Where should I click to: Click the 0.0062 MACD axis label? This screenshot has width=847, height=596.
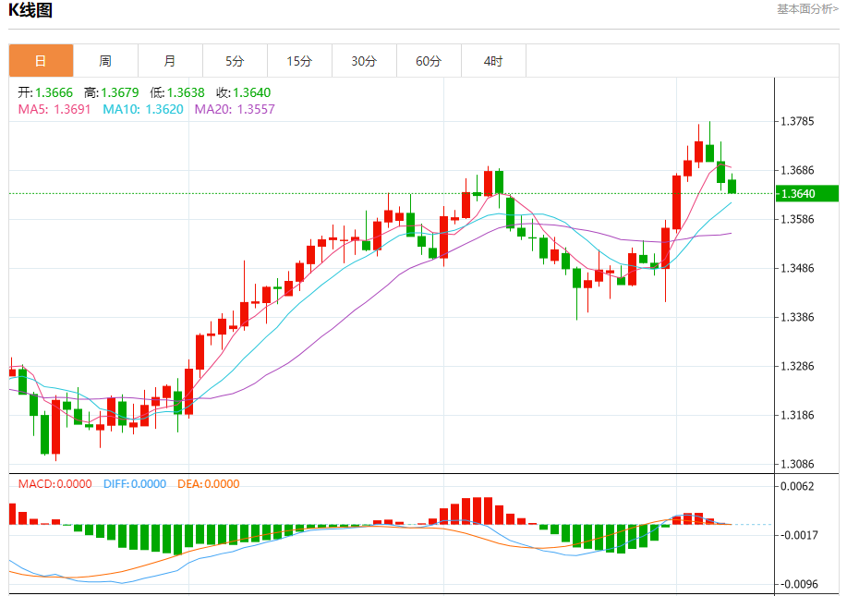tap(797, 486)
